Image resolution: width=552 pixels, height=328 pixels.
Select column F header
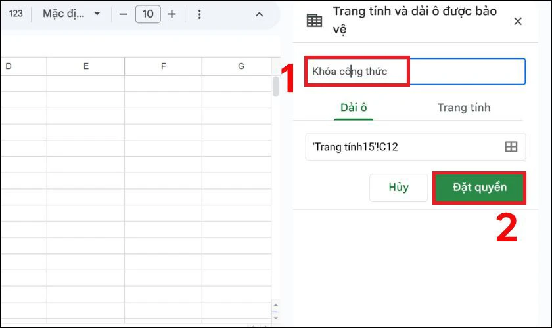click(164, 66)
